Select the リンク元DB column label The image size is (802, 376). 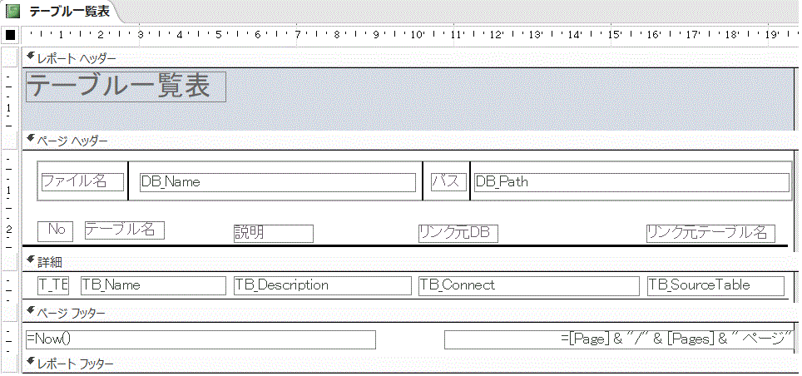458,233
